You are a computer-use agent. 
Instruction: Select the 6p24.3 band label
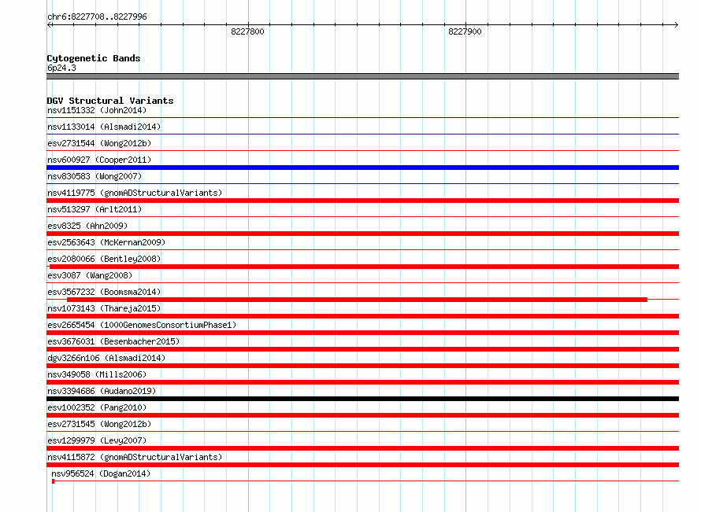pyautogui.click(x=61, y=68)
